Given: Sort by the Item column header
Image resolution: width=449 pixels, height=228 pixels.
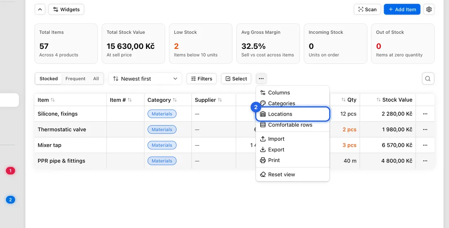Looking at the screenshot, I should [x=46, y=100].
